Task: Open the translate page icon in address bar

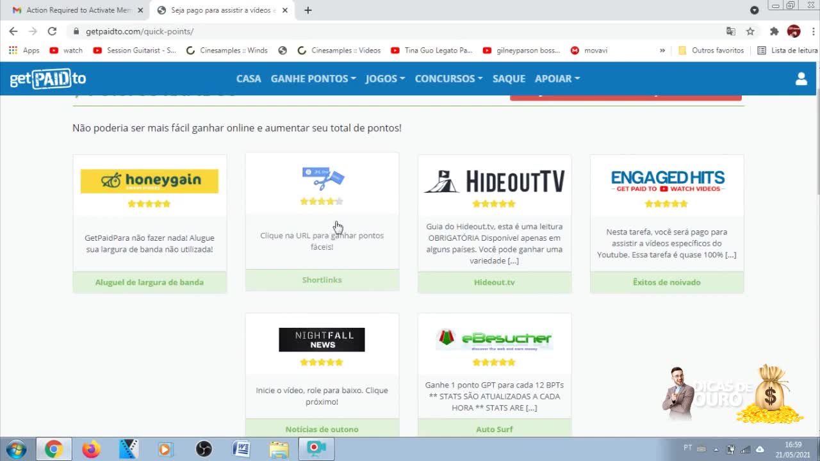Action: 731,31
